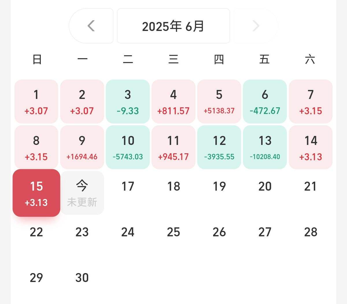347x304 pixels.
Task: Select today's cell marked 未更新
Action: point(82,193)
